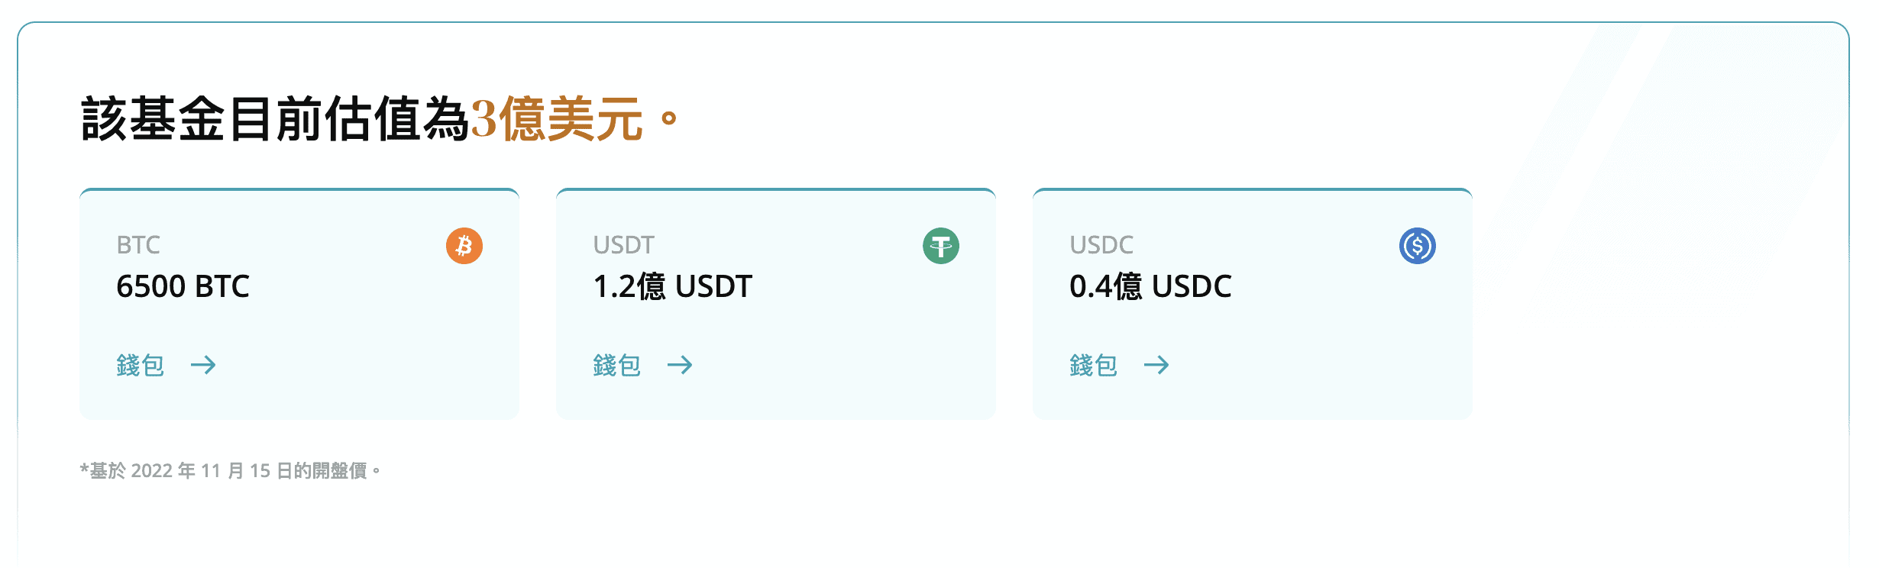Image resolution: width=1879 pixels, height=568 pixels.
Task: Click the arrow next to BTC 錢包
Action: pyautogui.click(x=203, y=365)
